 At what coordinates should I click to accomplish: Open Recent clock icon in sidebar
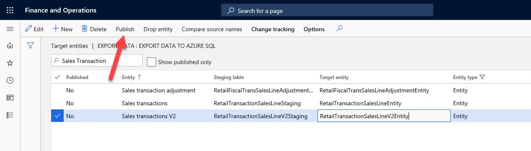[x=10, y=80]
